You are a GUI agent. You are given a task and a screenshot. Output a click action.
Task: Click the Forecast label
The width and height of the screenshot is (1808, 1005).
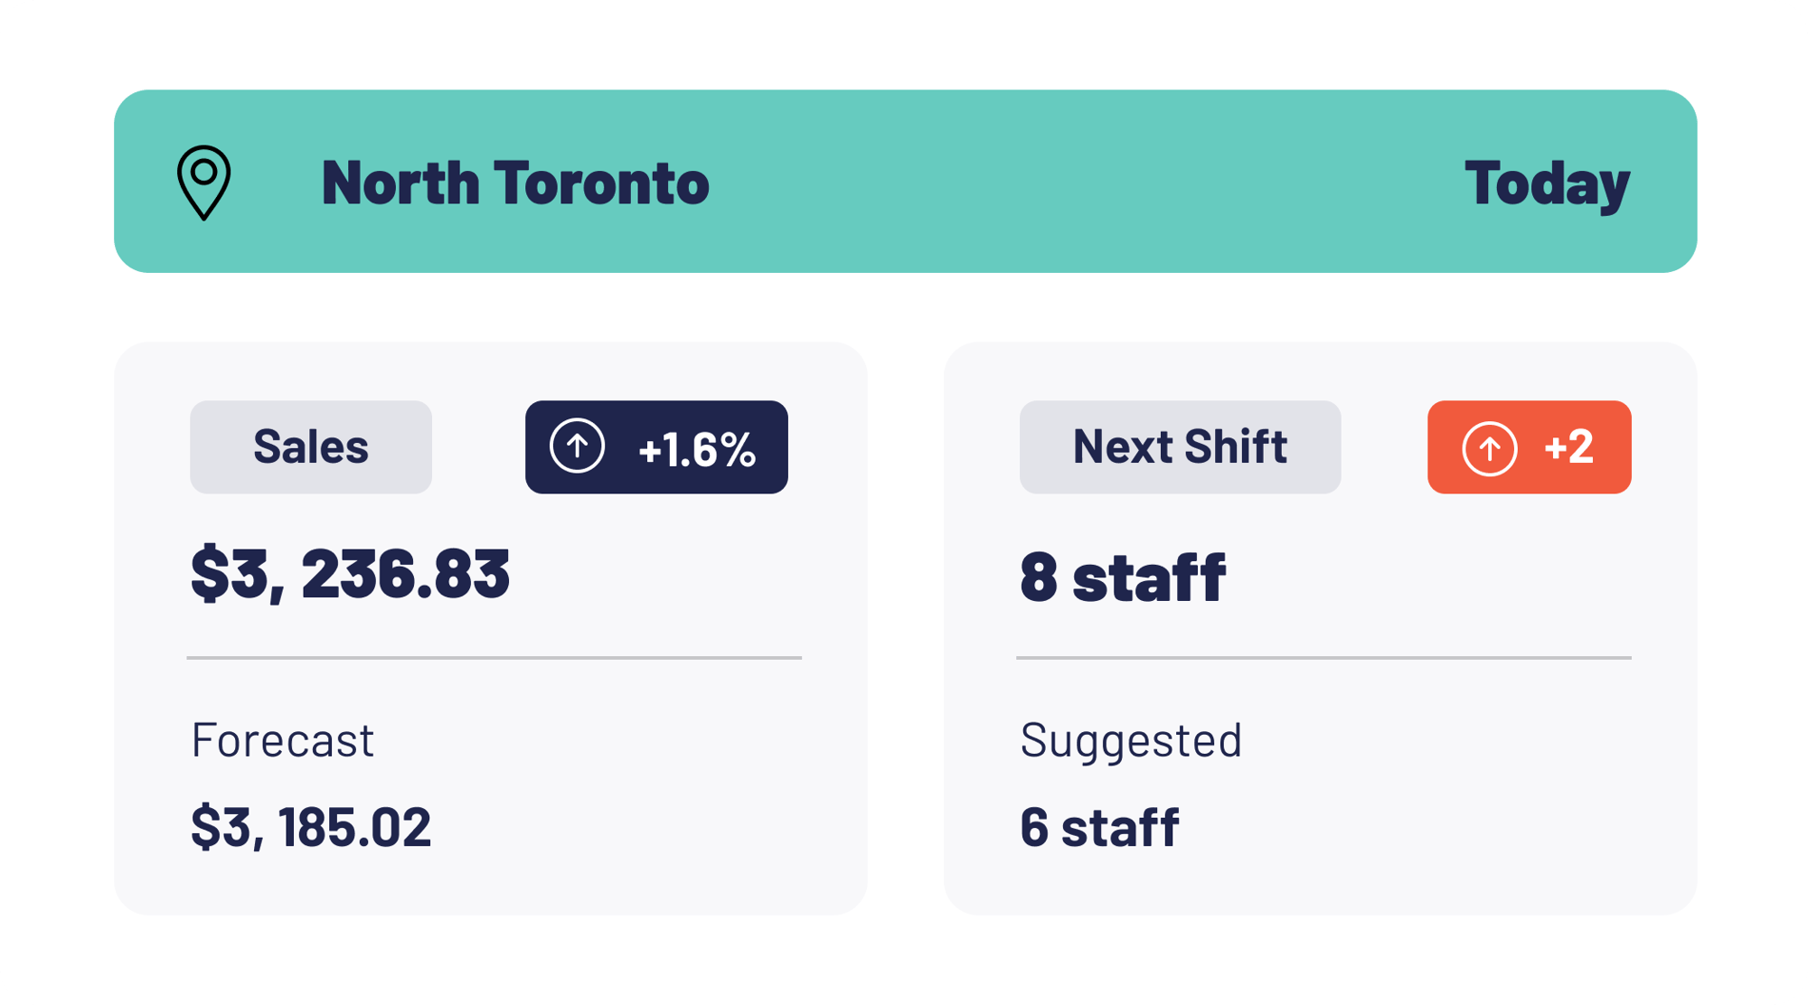(x=283, y=740)
